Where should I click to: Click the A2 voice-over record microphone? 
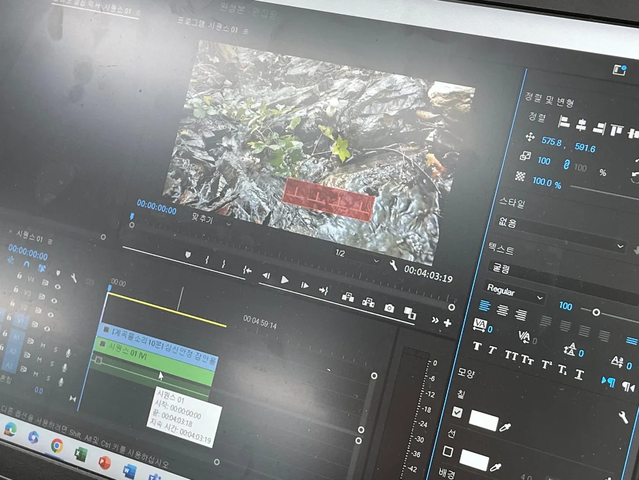65,367
